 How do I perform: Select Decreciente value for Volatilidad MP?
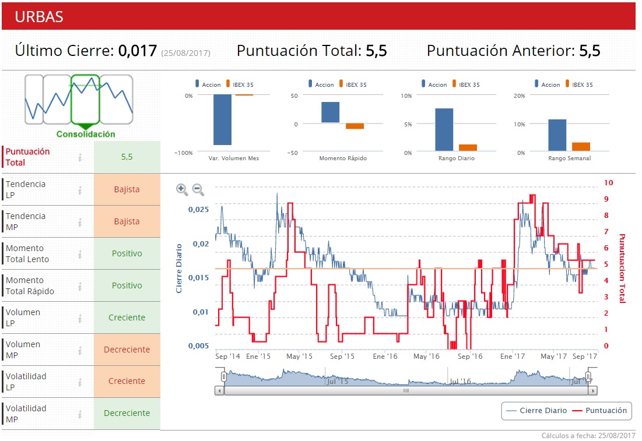(127, 414)
